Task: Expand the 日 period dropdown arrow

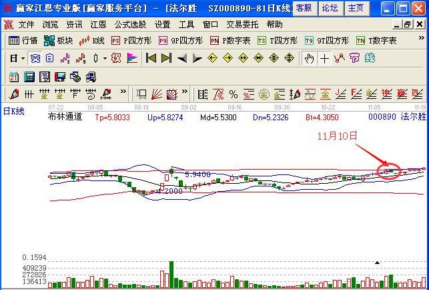Action: 23,58
